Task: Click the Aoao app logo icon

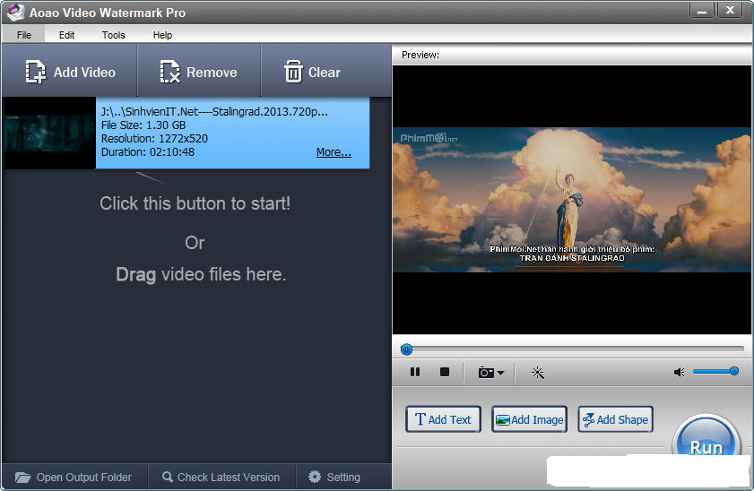Action: (x=16, y=12)
